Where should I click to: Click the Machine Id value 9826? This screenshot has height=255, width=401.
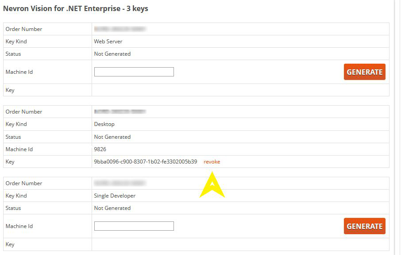pos(100,149)
